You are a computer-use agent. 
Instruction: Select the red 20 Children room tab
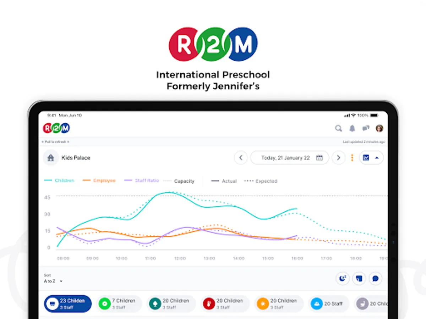[225, 304]
